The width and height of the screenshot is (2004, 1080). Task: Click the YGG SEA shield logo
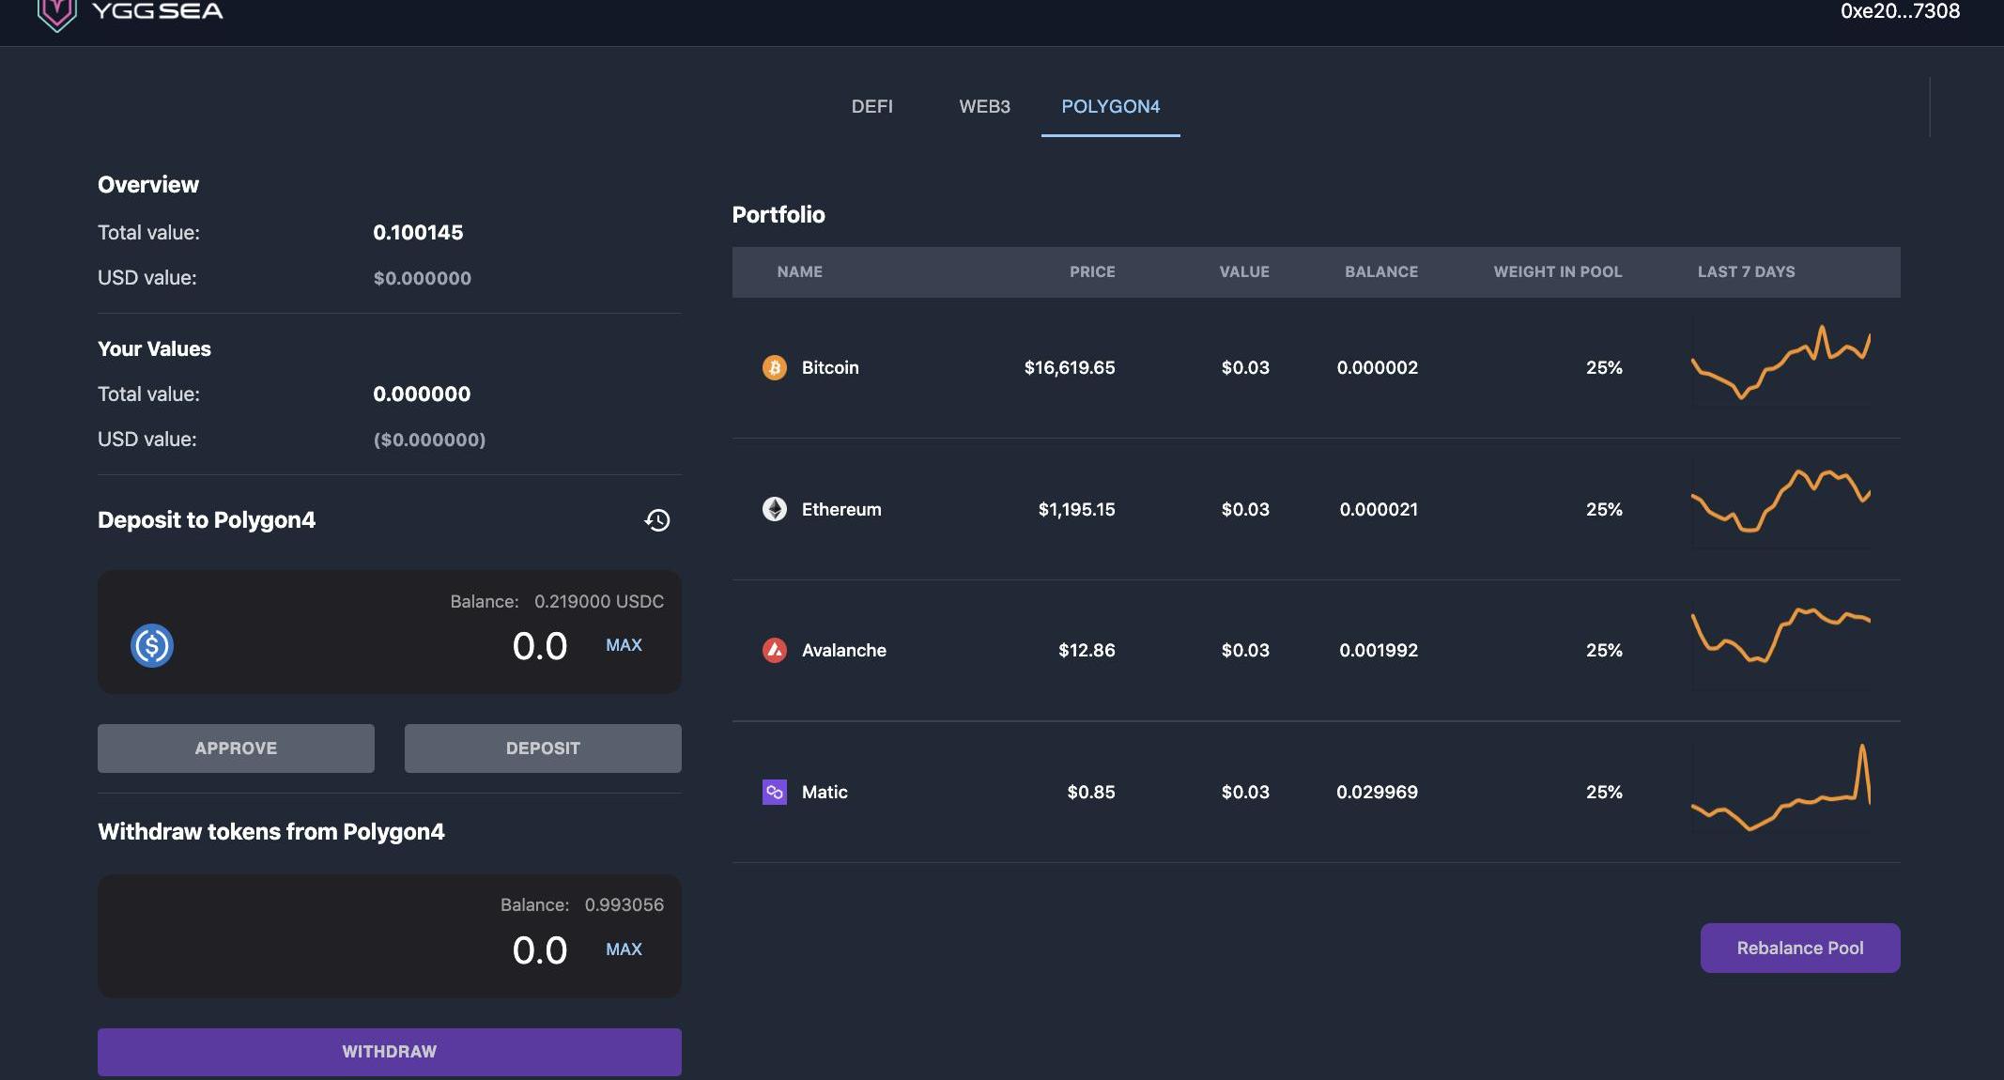tap(56, 13)
